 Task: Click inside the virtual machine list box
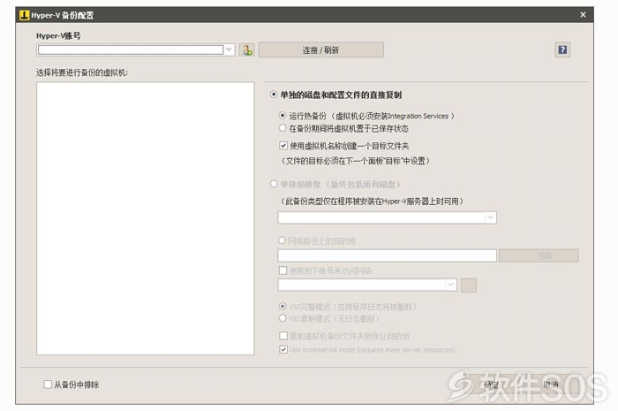tap(145, 218)
